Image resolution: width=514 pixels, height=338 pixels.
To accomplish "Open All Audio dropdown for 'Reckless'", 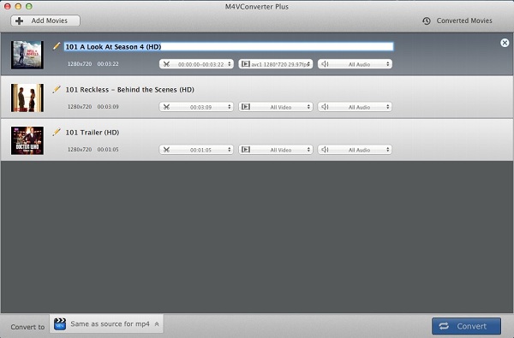I will (x=355, y=107).
